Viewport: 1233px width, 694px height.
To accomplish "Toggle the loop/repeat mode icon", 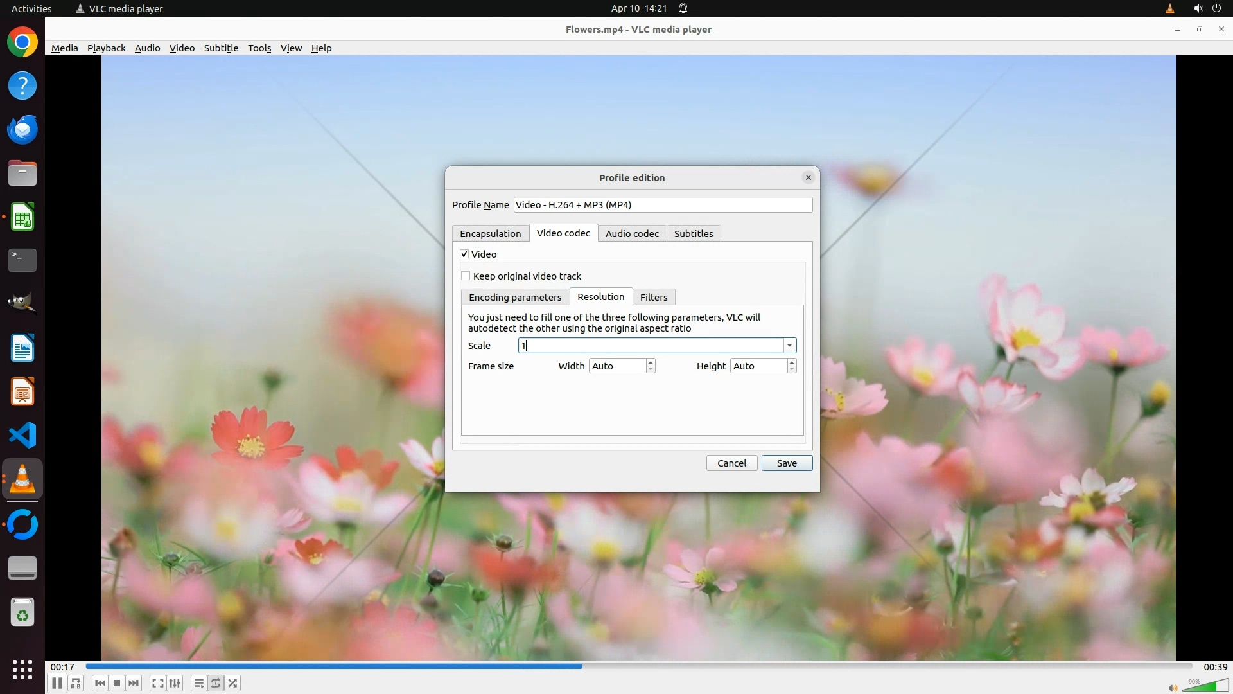I will [x=216, y=683].
